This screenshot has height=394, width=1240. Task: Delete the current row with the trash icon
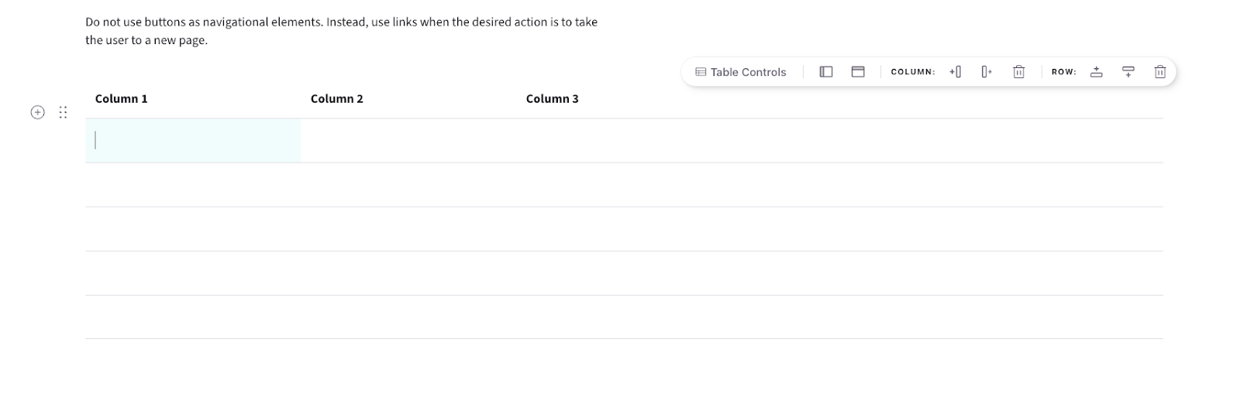point(1160,72)
